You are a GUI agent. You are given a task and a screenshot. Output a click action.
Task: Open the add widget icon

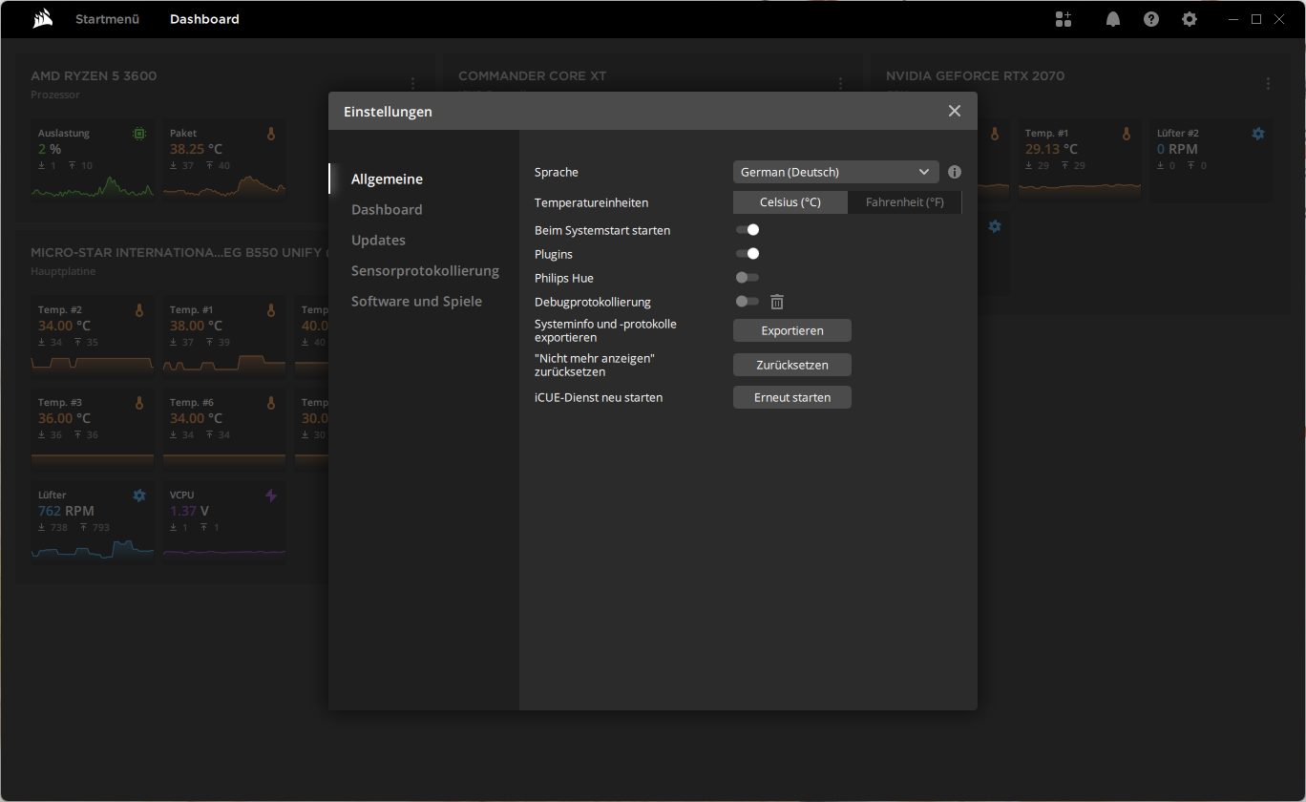click(x=1064, y=19)
